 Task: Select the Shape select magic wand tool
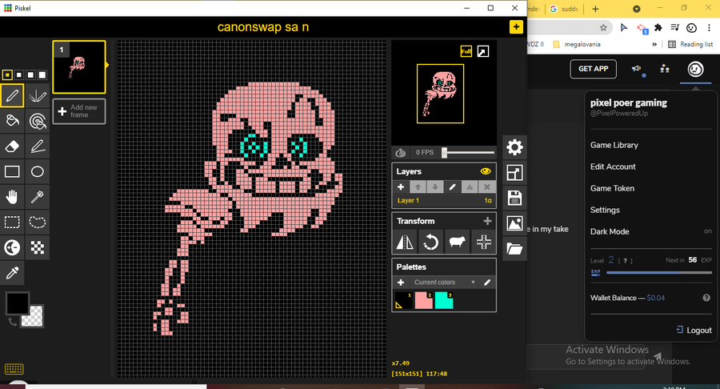tap(37, 197)
